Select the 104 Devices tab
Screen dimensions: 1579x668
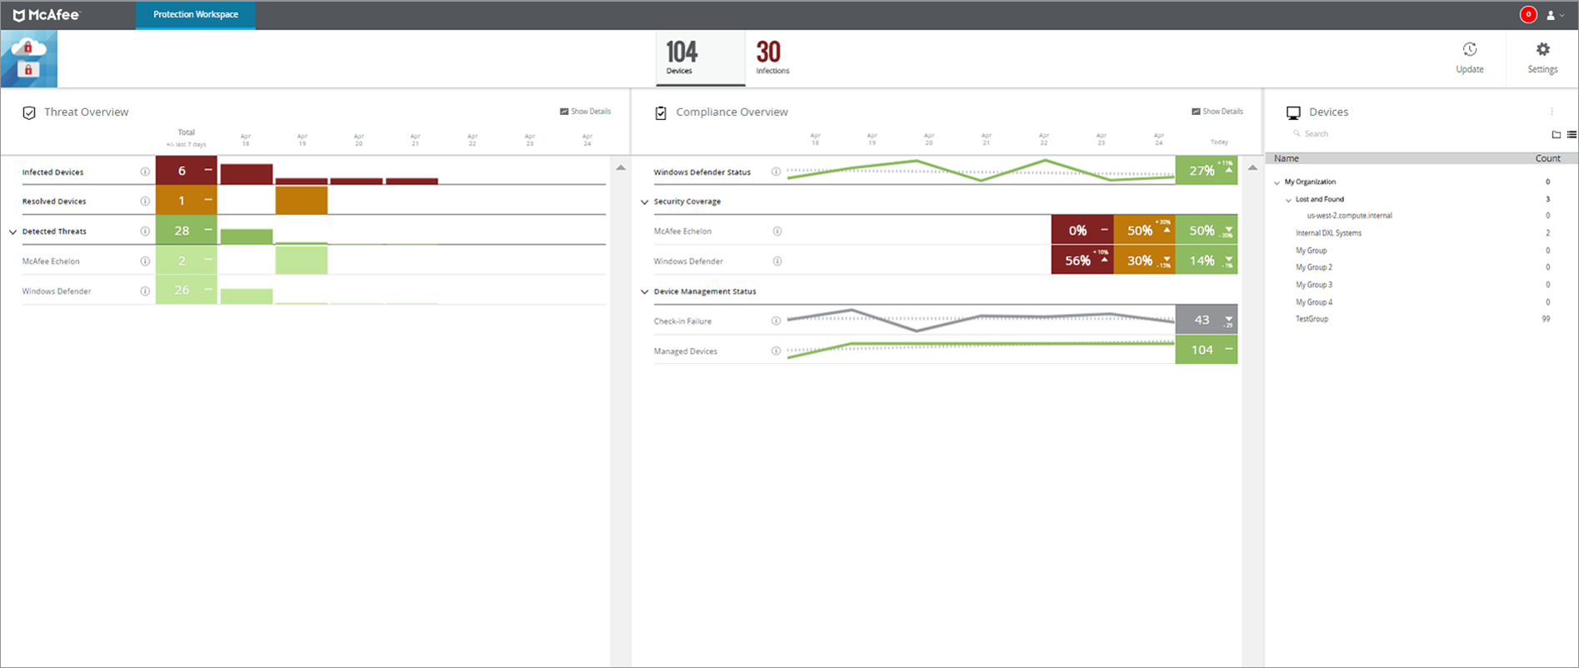(700, 58)
